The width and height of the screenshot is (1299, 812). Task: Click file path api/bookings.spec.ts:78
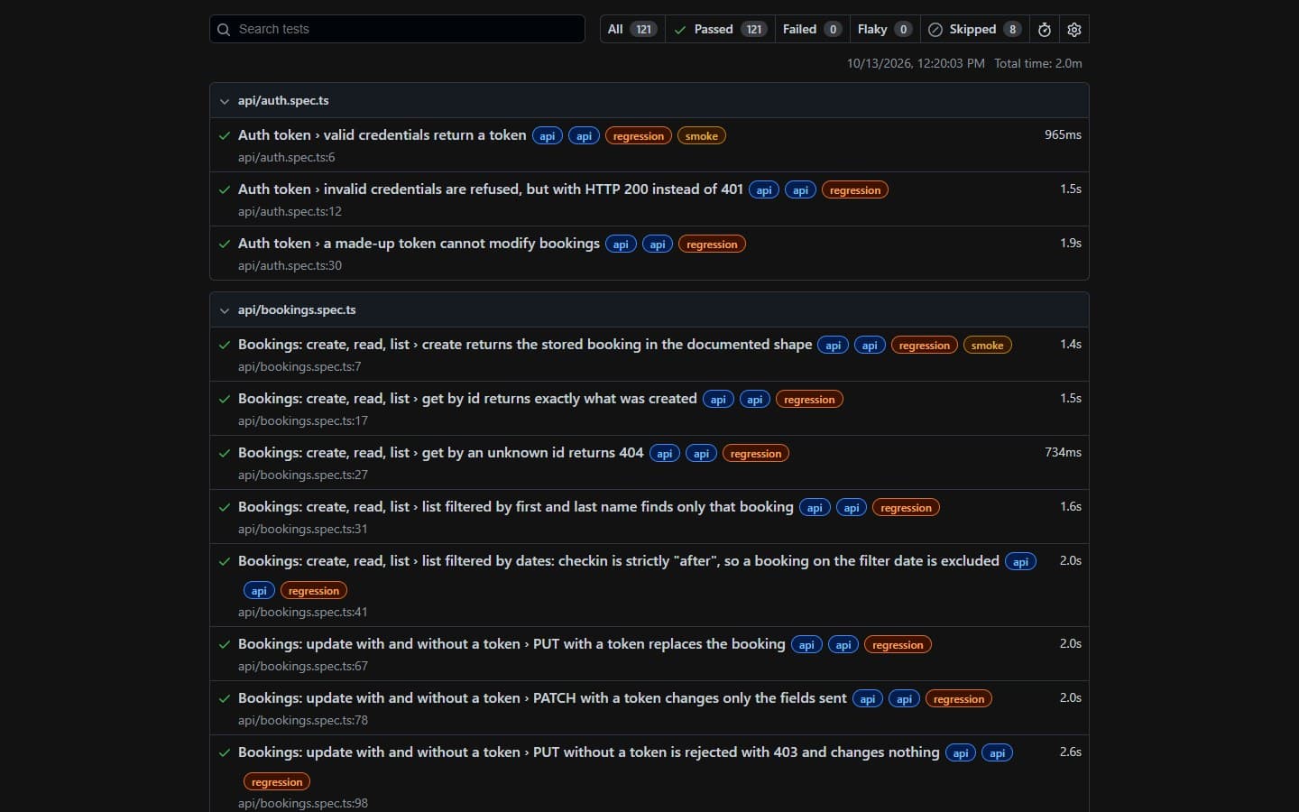pos(303,720)
